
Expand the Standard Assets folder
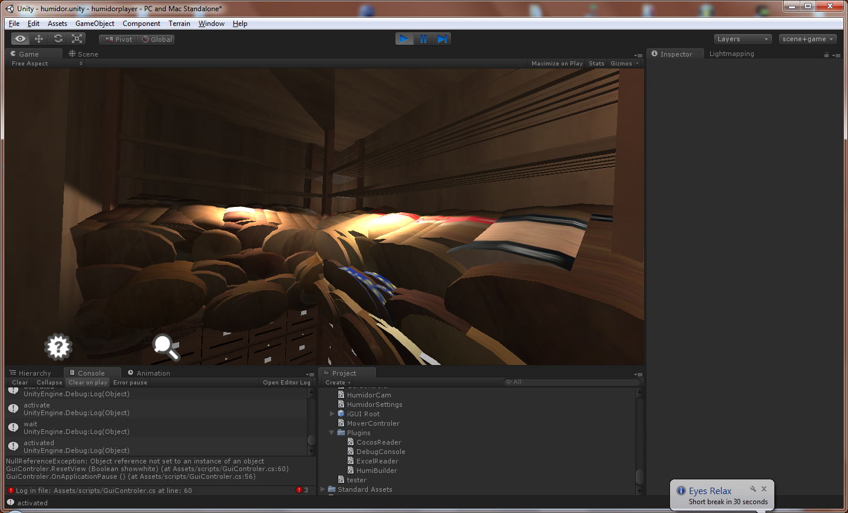322,489
